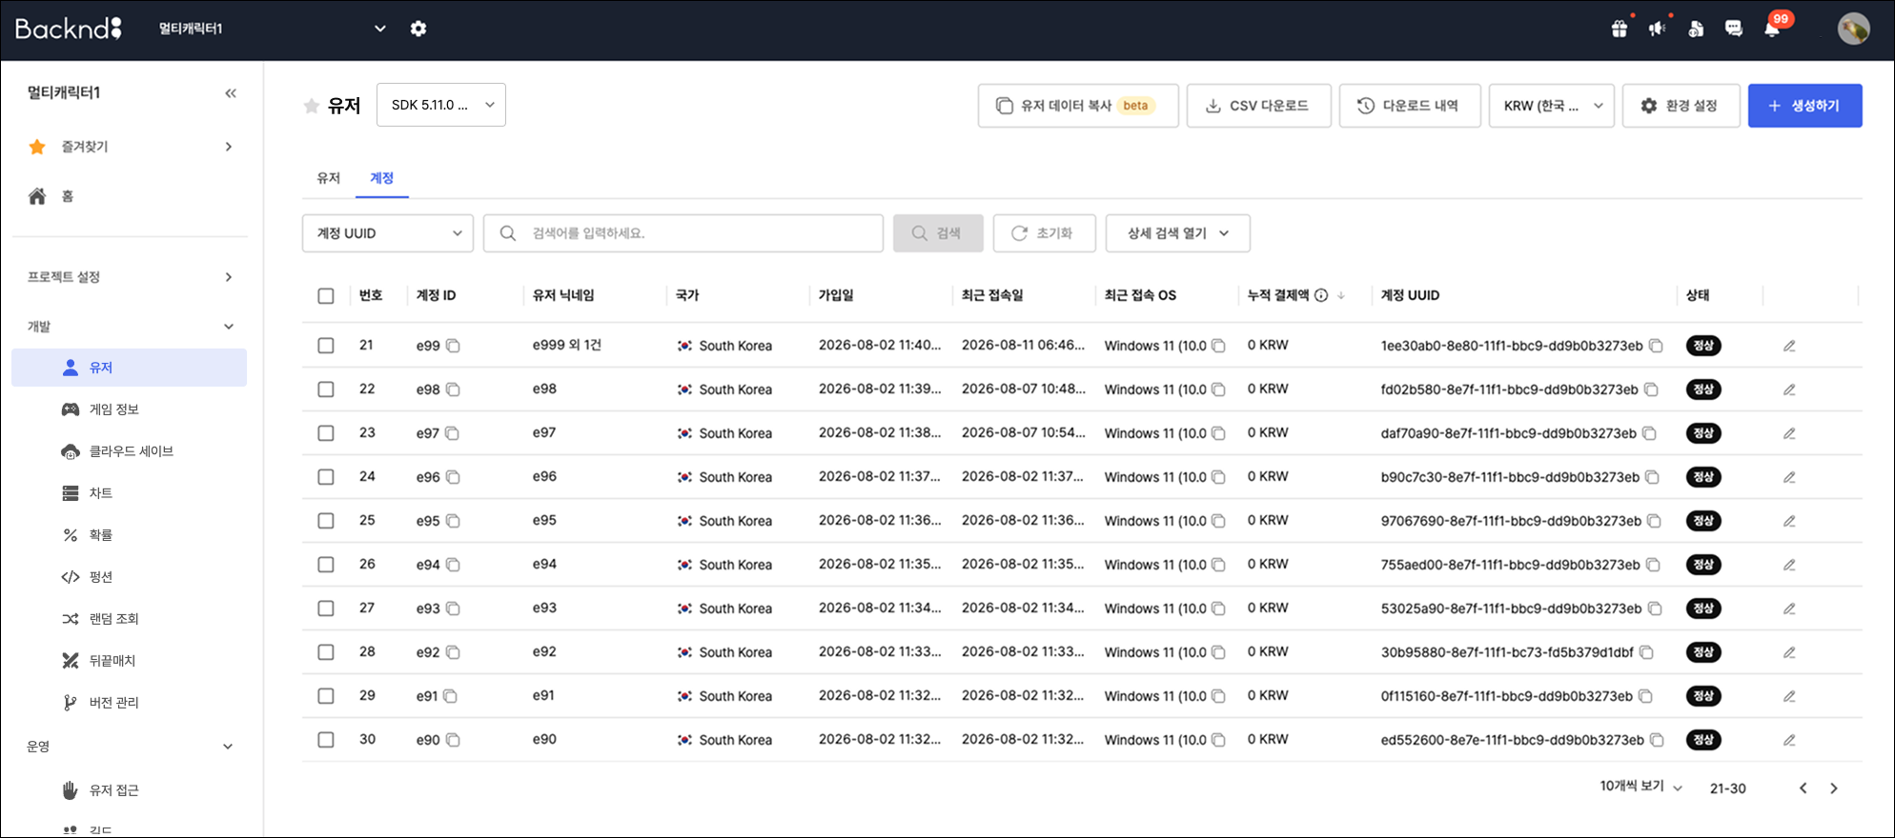Viewport: 1895px width, 838px height.
Task: Click CSV 다운로드 button
Action: coord(1258,106)
